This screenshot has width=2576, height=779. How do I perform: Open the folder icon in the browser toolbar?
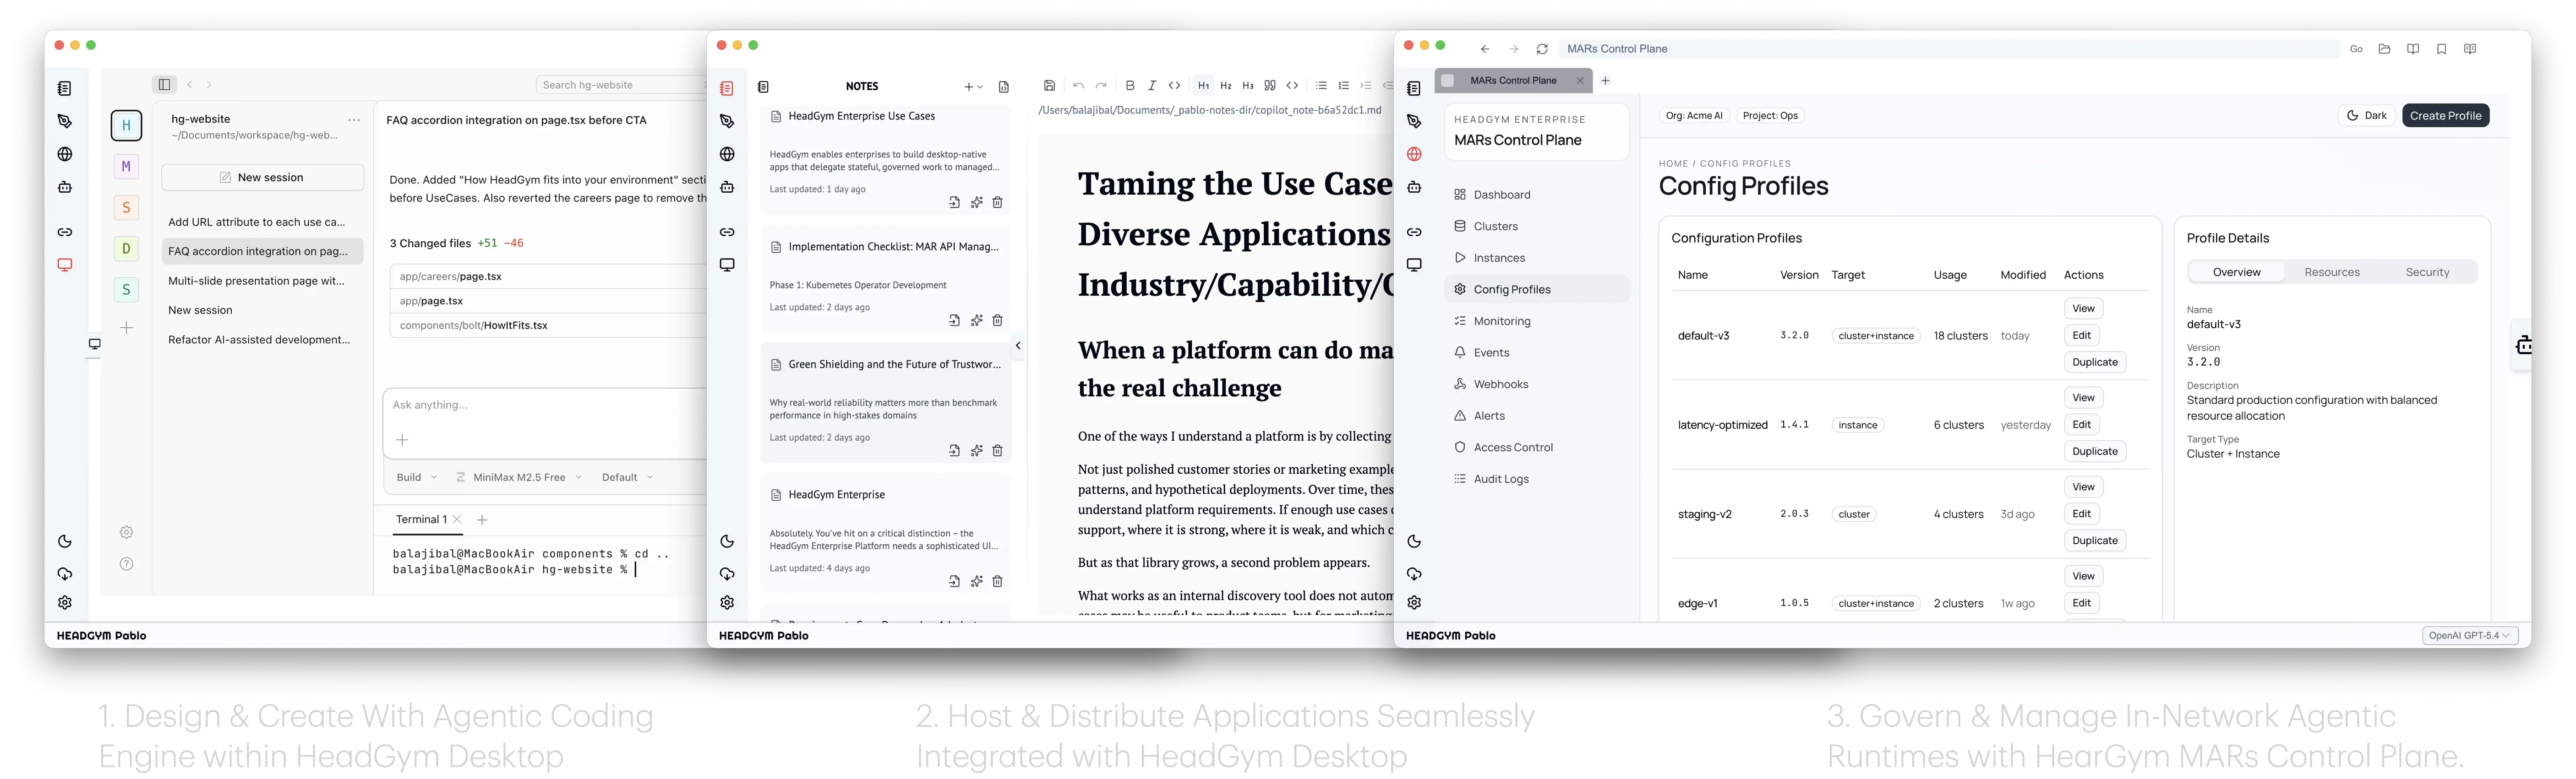point(2384,49)
